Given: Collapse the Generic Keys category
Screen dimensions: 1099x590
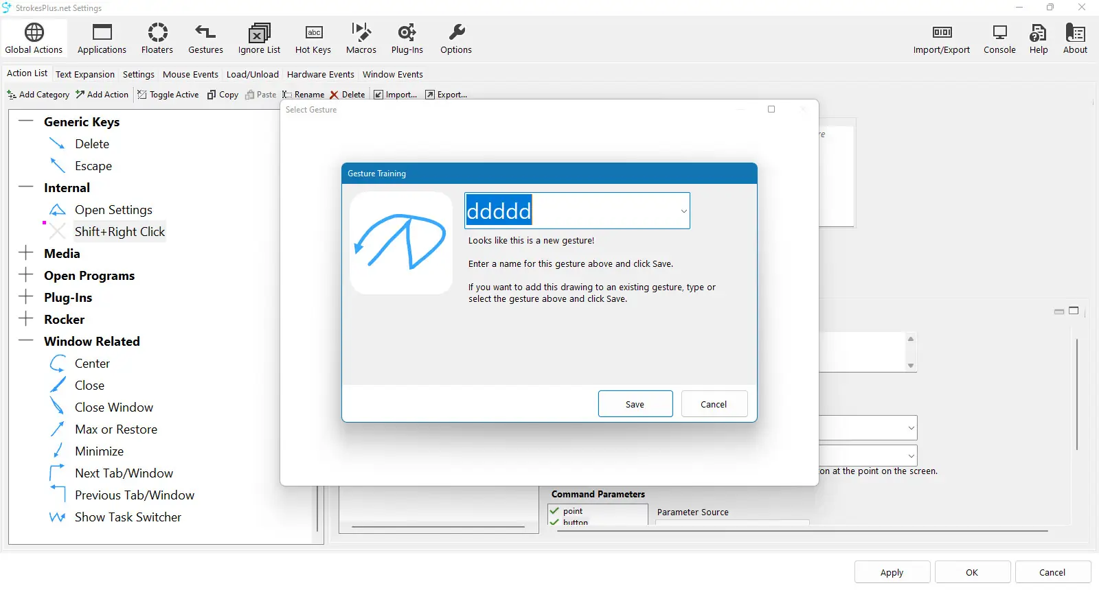Looking at the screenshot, I should pyautogui.click(x=26, y=121).
